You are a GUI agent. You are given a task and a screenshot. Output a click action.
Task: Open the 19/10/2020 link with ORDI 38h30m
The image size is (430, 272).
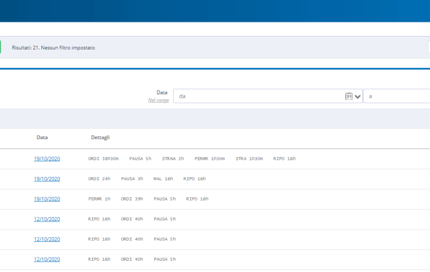[x=47, y=159]
